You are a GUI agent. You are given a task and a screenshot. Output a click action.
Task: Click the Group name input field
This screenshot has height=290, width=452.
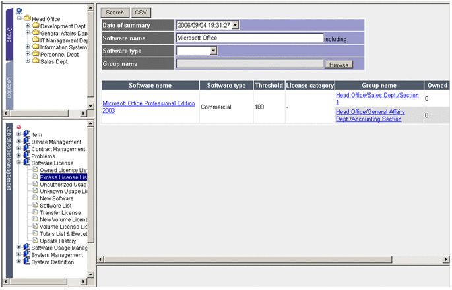tap(249, 64)
